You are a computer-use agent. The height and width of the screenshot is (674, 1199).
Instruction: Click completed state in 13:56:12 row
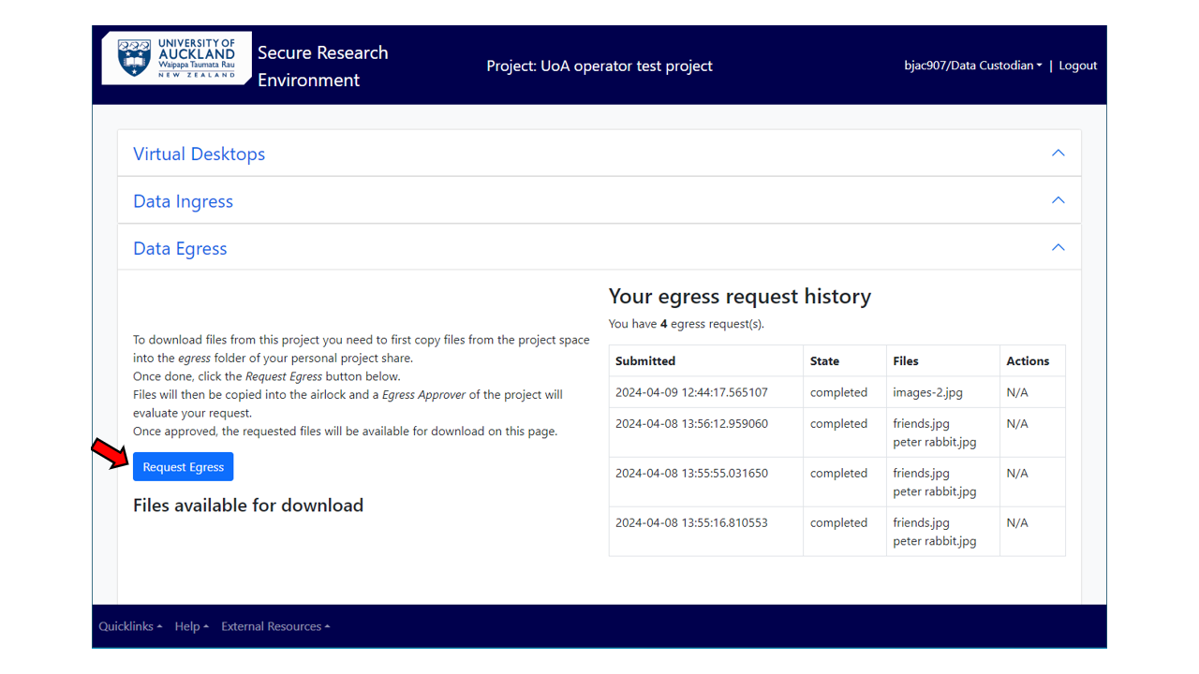pos(838,423)
